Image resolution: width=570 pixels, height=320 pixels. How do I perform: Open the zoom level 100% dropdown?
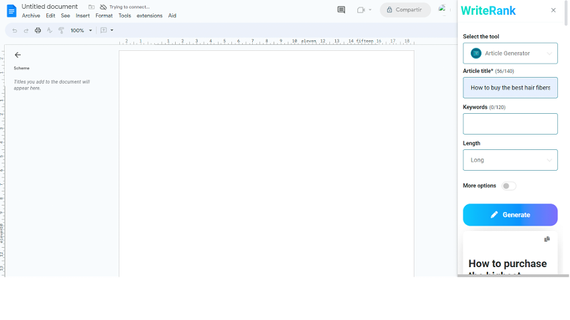tap(81, 31)
